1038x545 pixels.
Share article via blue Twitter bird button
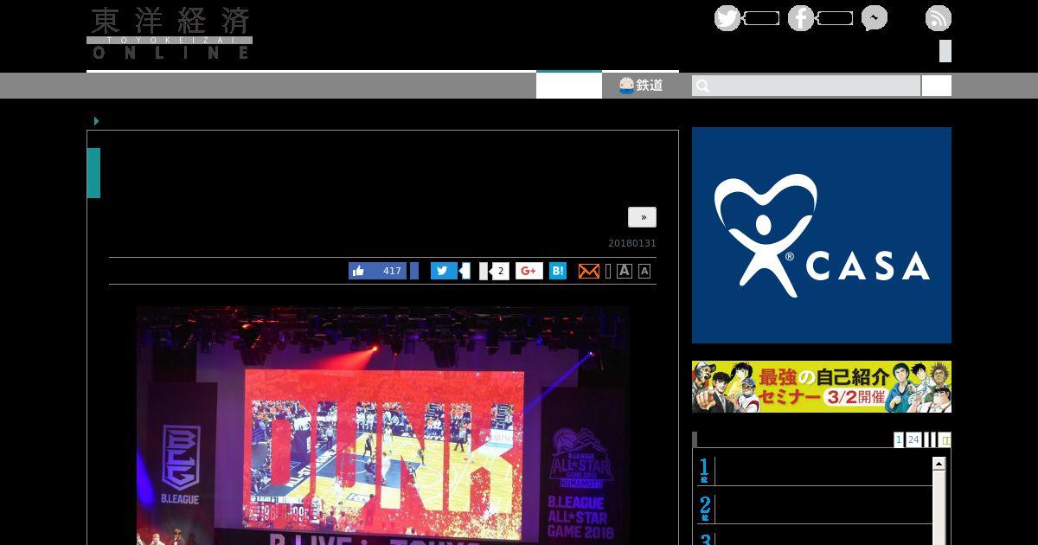444,271
